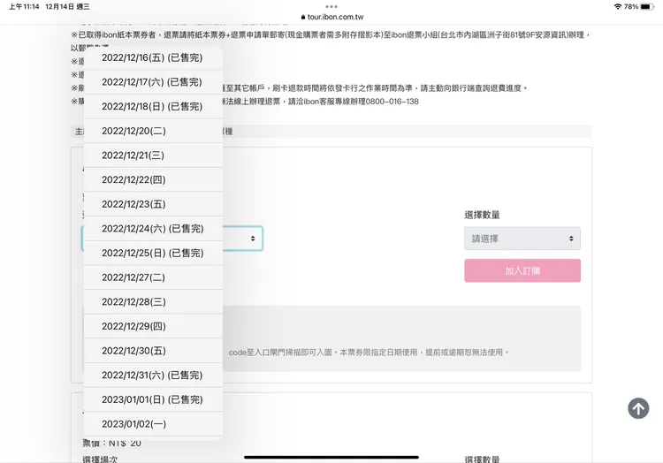Open the 選擇數量 quantity dropdown

[522, 239]
